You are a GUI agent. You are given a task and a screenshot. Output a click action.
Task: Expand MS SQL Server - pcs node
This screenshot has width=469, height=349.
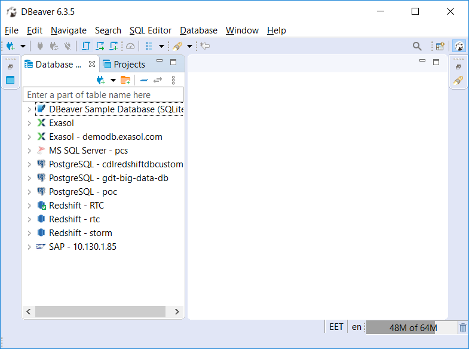tap(29, 151)
